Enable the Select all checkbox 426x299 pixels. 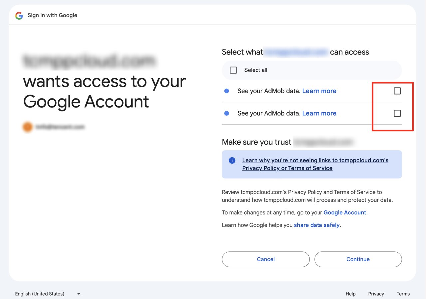(x=233, y=70)
